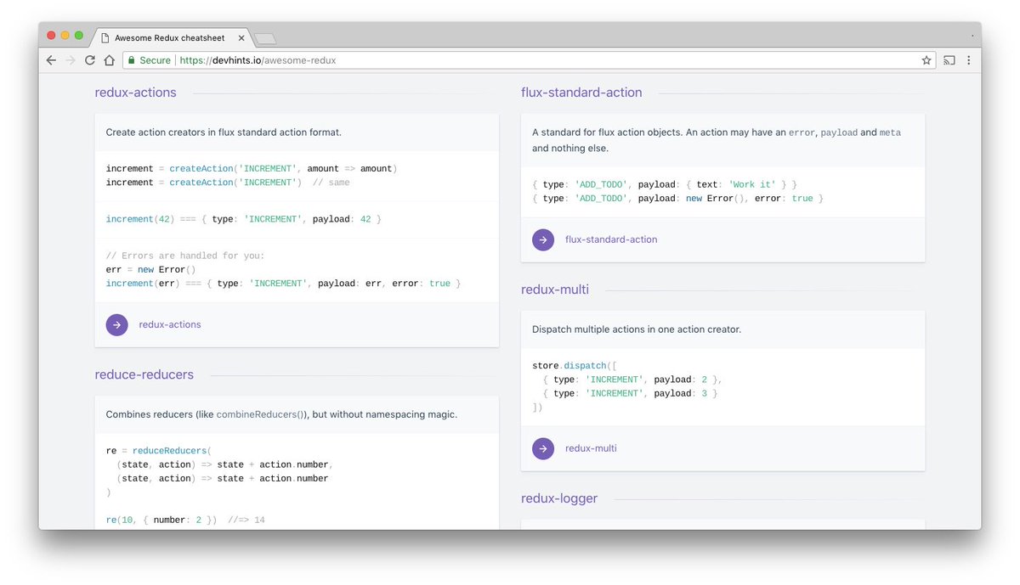Click the reduce-reducers section heading
This screenshot has height=585, width=1020.
coord(144,374)
